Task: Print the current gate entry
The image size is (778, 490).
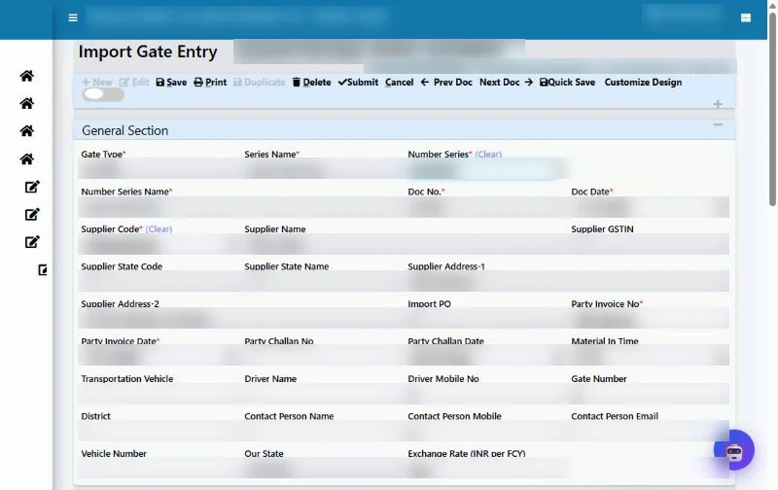Action: (210, 83)
